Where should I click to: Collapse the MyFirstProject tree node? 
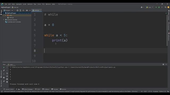coord(3,13)
